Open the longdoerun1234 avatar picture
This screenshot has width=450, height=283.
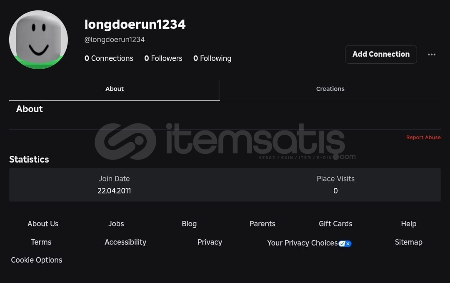[38, 40]
